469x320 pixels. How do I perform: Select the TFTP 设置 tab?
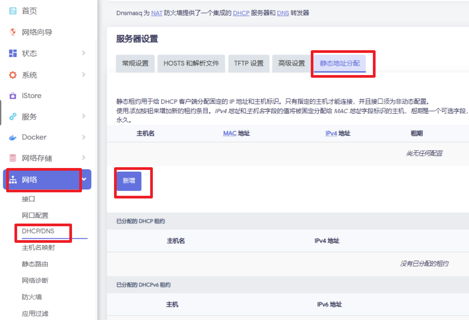[x=249, y=64]
